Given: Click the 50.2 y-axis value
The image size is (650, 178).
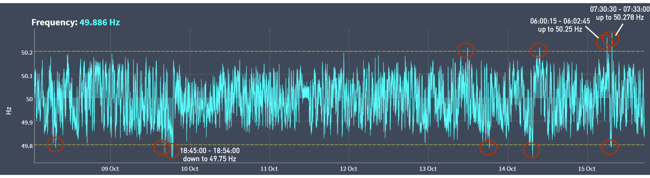Looking at the screenshot, I should point(27,52).
